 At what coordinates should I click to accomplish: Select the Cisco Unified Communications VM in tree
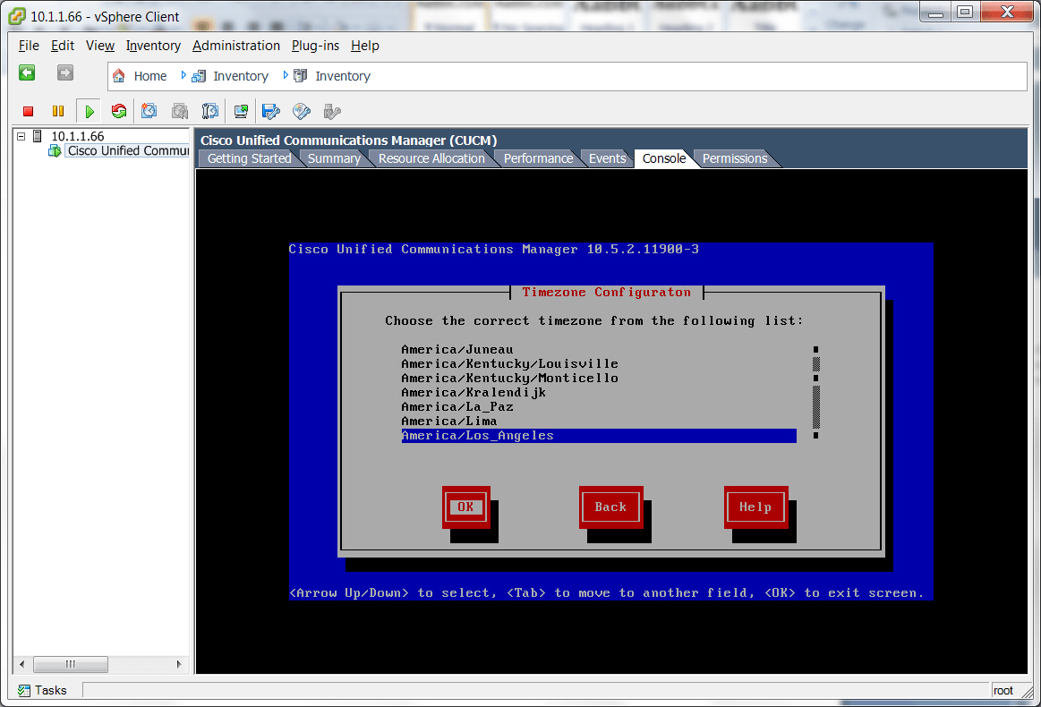coord(128,150)
